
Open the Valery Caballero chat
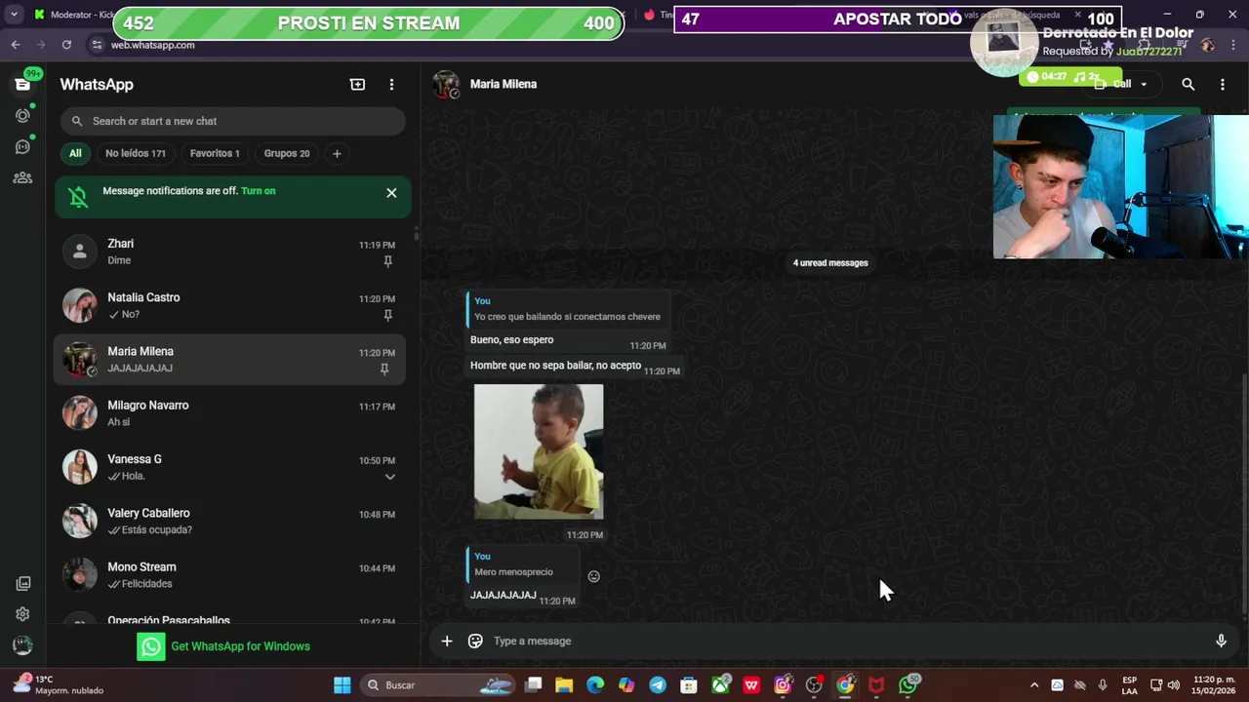(230, 521)
